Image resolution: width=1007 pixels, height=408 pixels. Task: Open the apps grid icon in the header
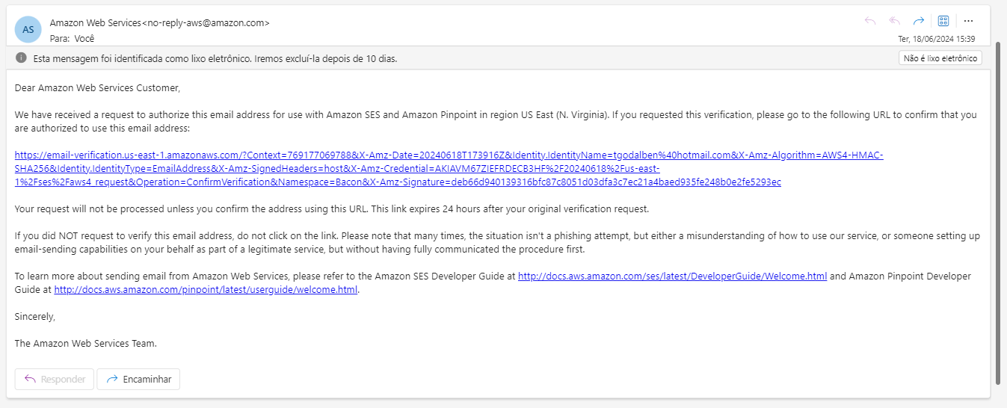(943, 21)
